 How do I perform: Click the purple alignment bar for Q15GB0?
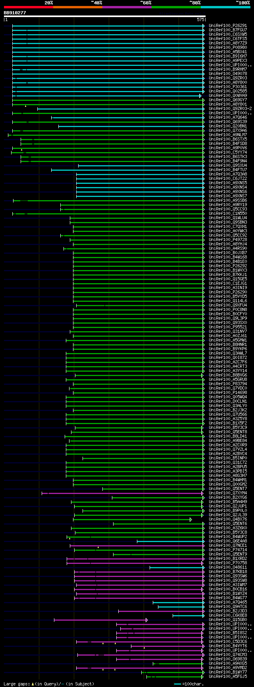[x=101, y=620]
